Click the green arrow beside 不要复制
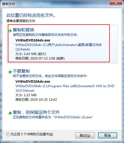The width and height of the screenshot is (124, 143). coord(10,72)
